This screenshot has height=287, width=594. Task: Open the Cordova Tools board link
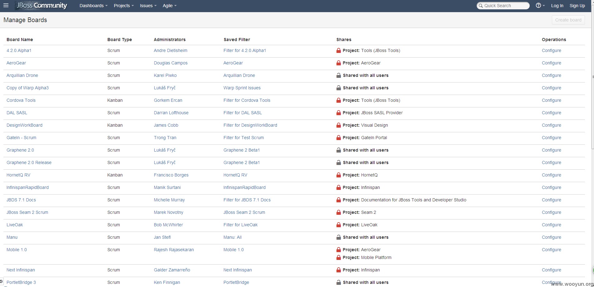(21, 100)
